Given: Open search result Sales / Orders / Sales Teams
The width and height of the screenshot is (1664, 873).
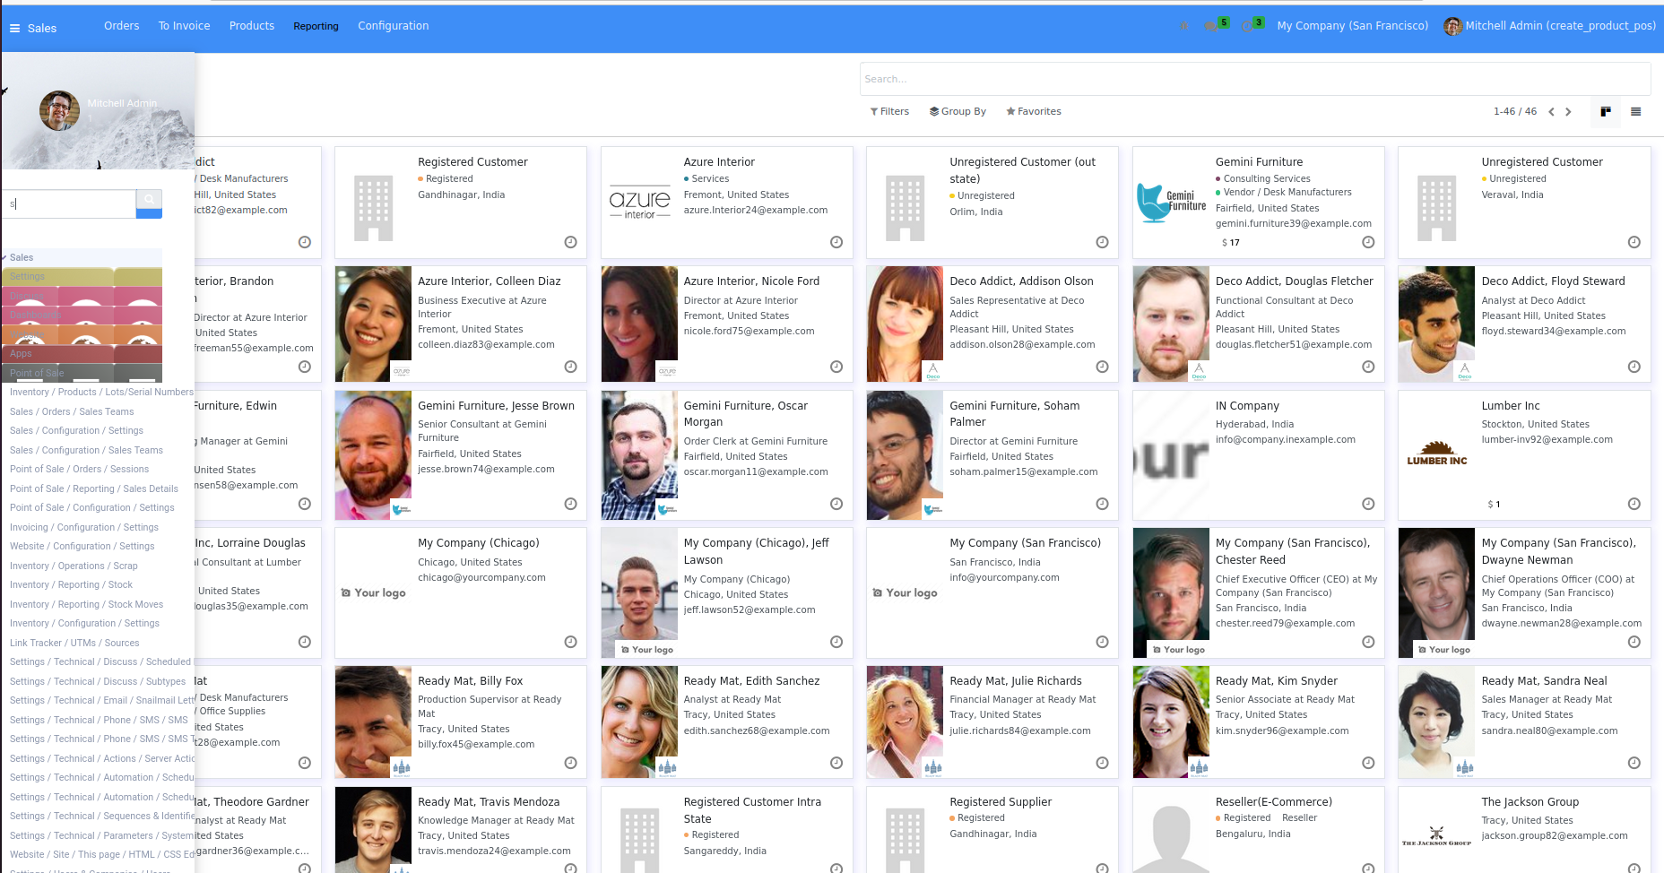Looking at the screenshot, I should point(72,412).
